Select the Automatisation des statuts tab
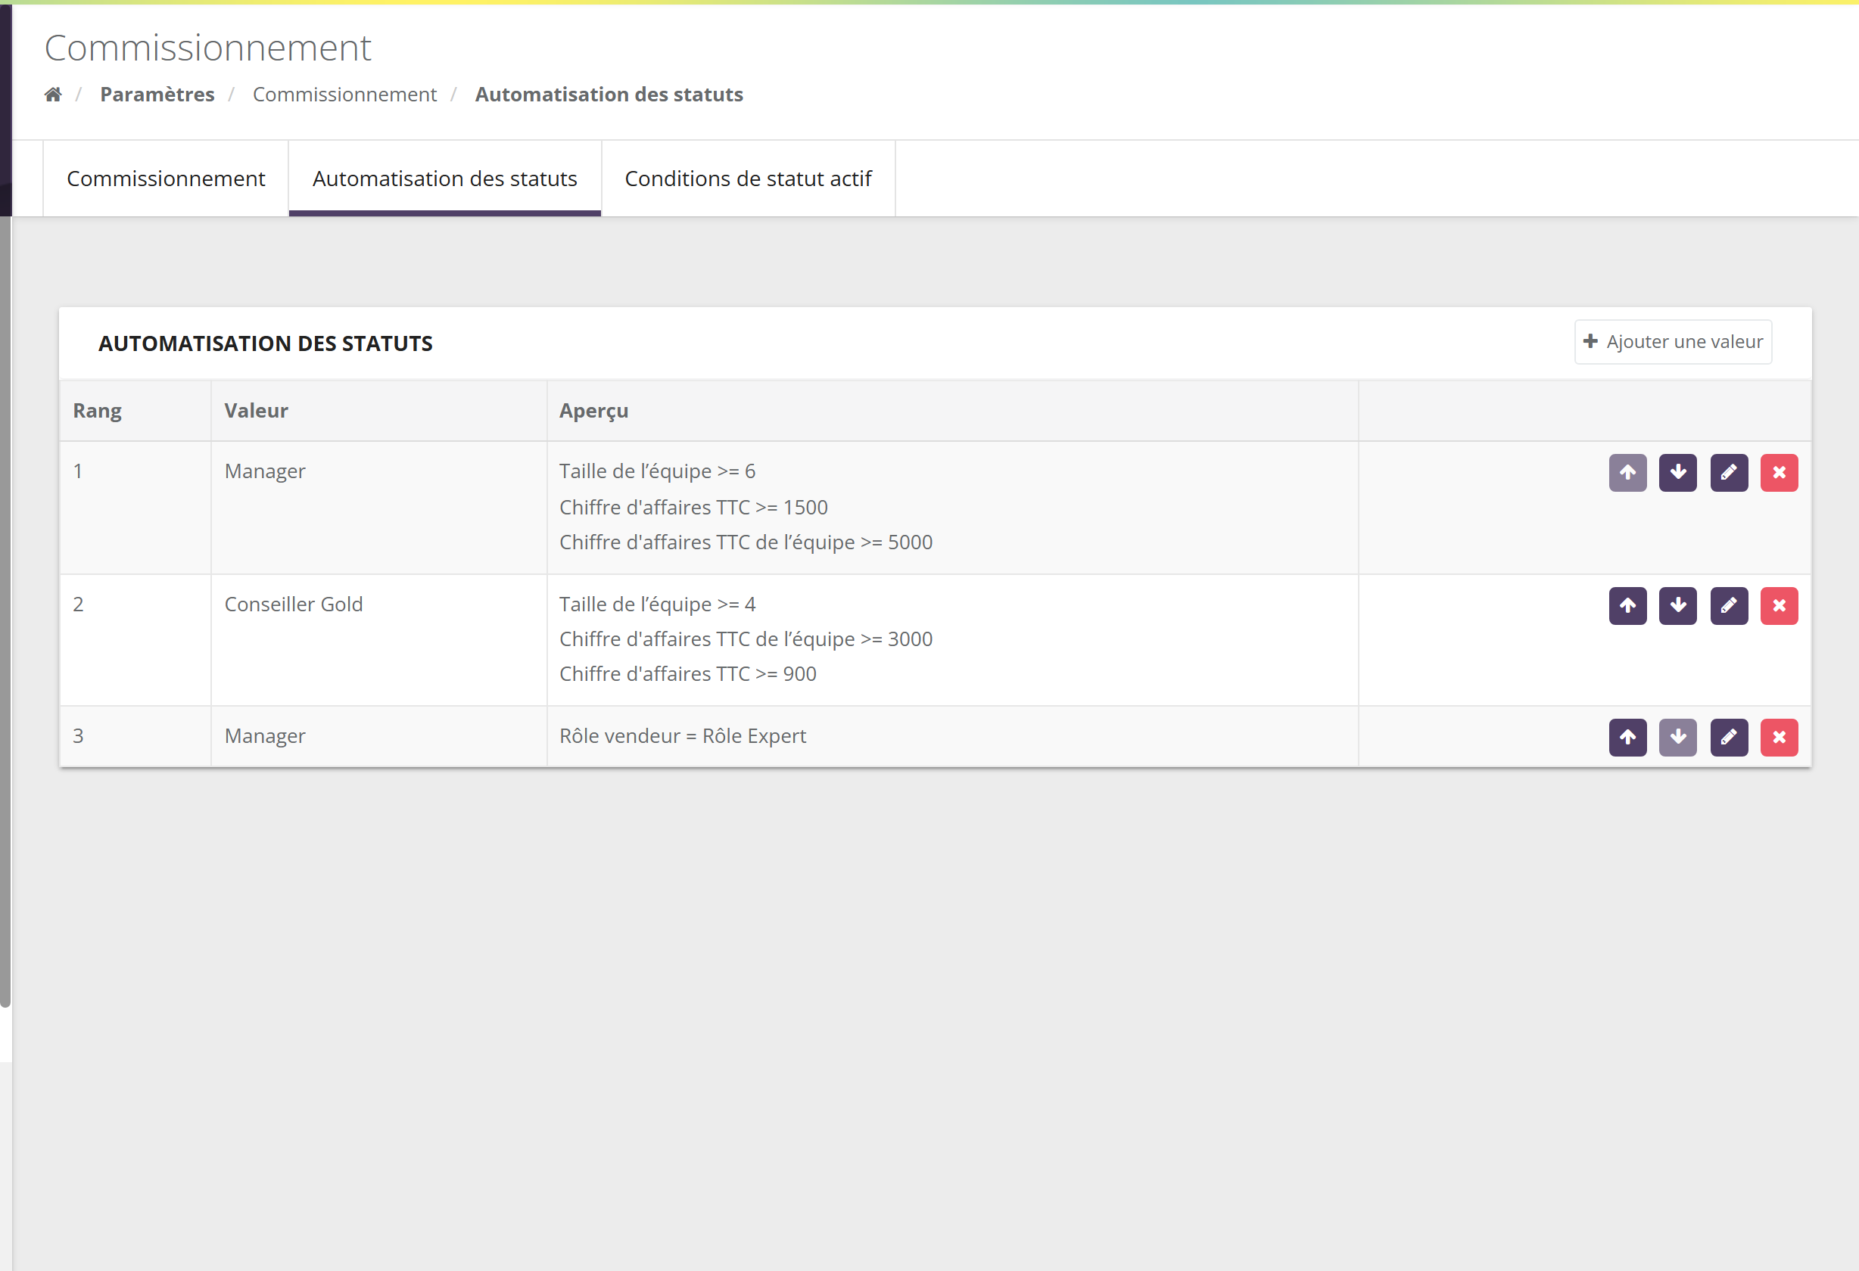Image resolution: width=1859 pixels, height=1271 pixels. (x=445, y=179)
